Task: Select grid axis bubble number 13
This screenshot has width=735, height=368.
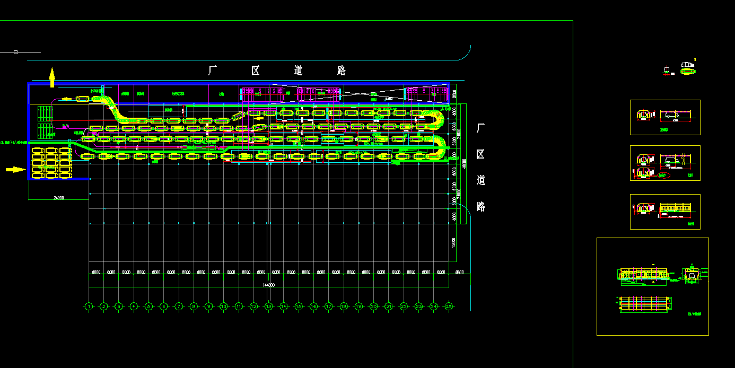Action: 269,306
